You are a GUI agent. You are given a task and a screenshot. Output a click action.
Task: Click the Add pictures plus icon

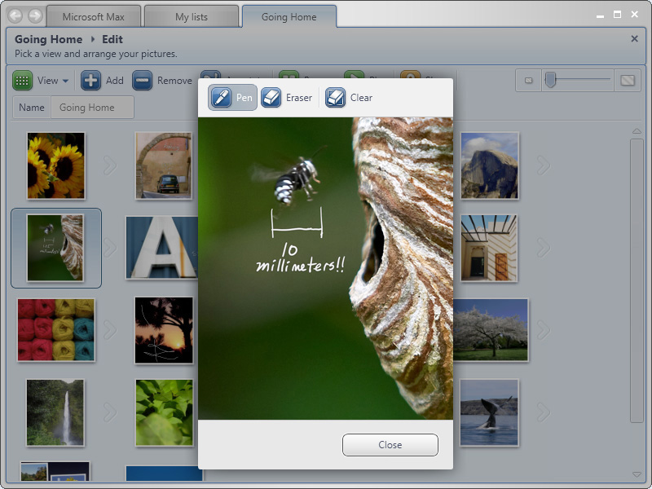(91, 81)
